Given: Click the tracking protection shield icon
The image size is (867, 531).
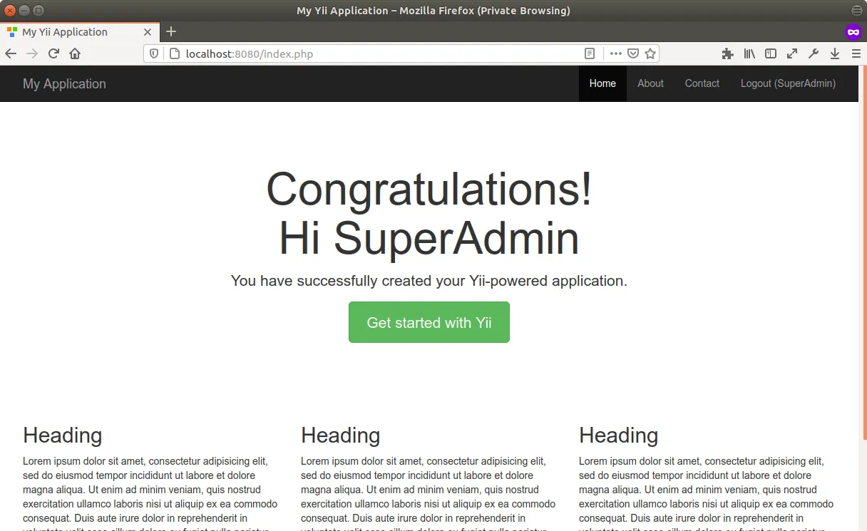Looking at the screenshot, I should click(154, 53).
